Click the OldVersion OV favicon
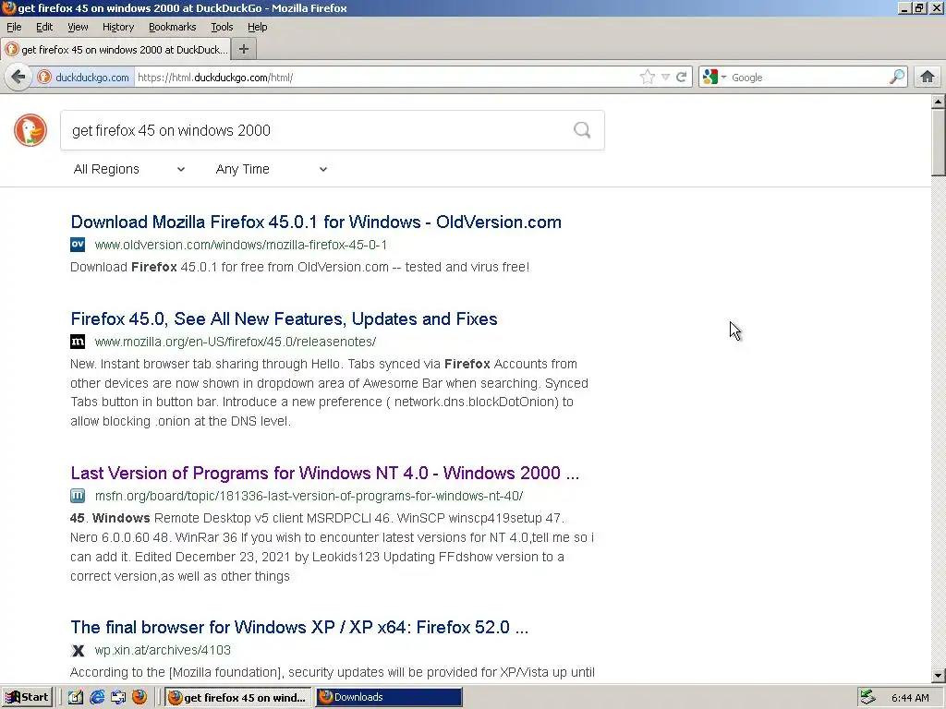Screen dimensions: 946x709 click(78, 244)
